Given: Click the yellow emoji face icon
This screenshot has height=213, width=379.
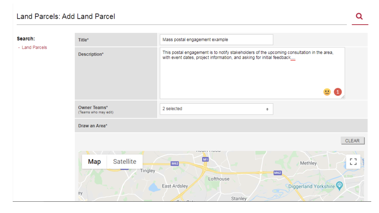Looking at the screenshot, I should coord(327,92).
